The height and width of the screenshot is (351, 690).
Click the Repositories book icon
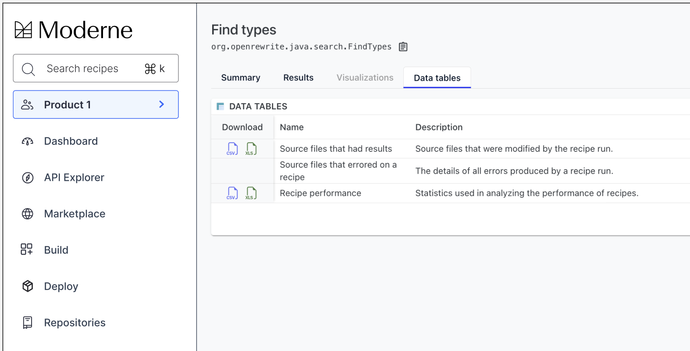point(28,322)
